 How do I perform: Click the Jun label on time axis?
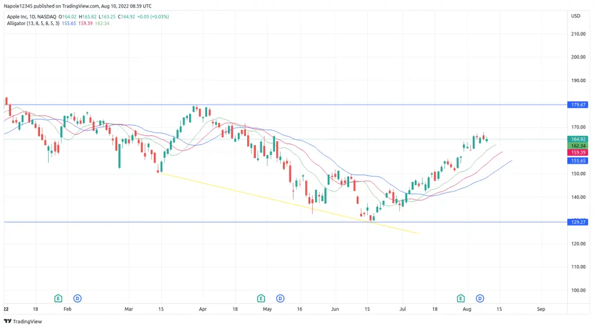coord(335,309)
